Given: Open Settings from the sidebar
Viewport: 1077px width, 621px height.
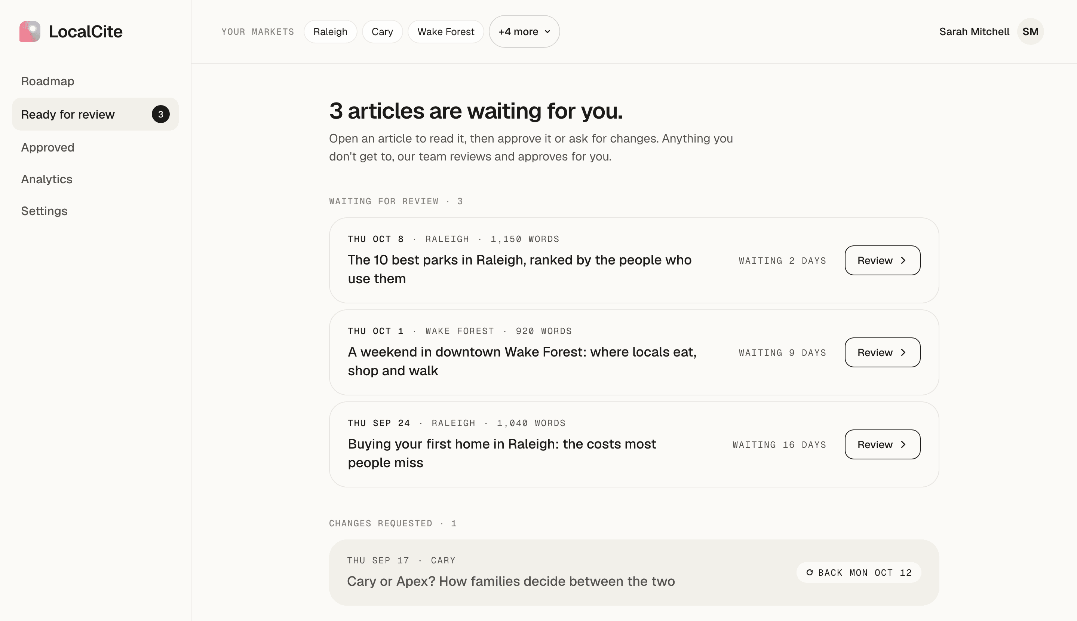Looking at the screenshot, I should (45, 211).
